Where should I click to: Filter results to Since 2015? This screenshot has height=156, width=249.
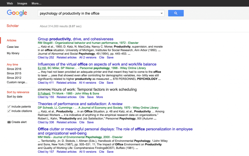14,73
